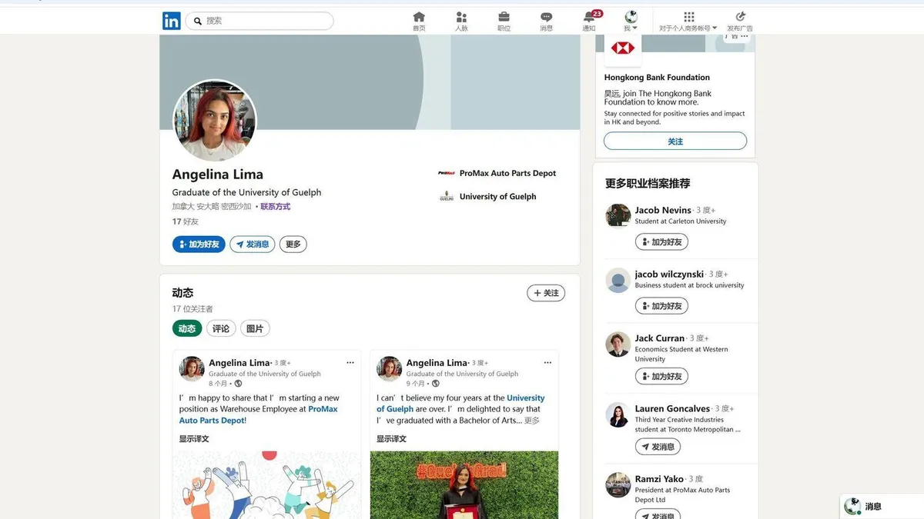Viewport: 924px width, 519px height.
Task: Click the HSBC logo in ad
Action: coord(622,48)
